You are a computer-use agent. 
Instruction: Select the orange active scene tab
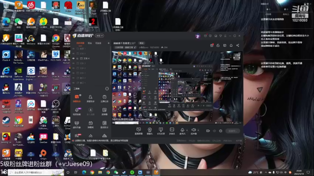80,43
